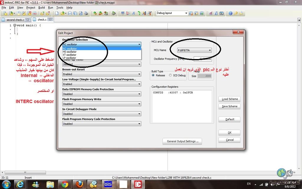Open the Data EEPROM Memory Code Protection dropdown
The height and width of the screenshot is (189, 302).
pyautogui.click(x=102, y=94)
